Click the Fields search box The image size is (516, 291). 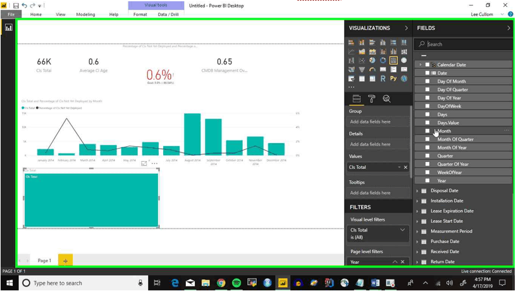coord(465,44)
